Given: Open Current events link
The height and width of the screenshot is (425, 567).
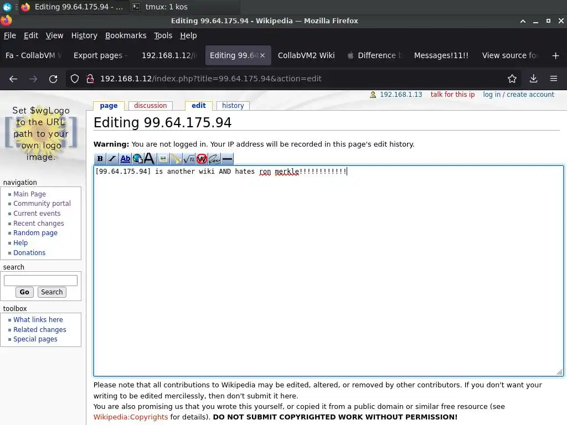Looking at the screenshot, I should coord(37,214).
